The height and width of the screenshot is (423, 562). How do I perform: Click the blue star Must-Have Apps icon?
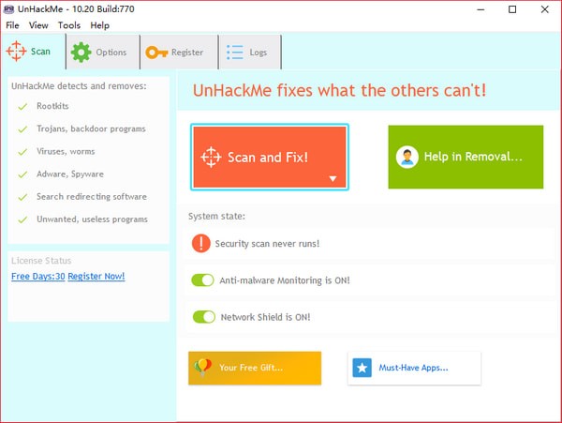362,368
